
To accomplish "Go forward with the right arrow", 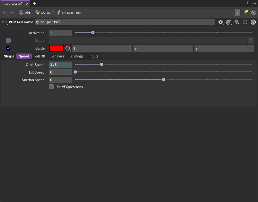I will pos(12,12).
